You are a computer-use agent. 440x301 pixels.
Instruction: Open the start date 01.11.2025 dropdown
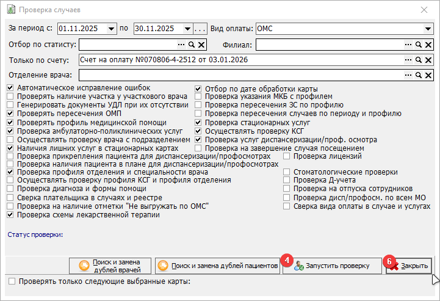[x=112, y=29]
